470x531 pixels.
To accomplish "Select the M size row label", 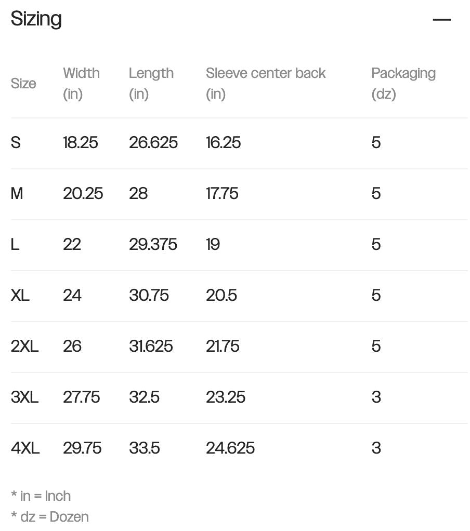I will pyautogui.click(x=17, y=193).
